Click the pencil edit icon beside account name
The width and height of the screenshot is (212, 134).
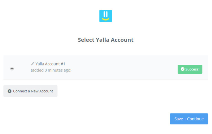coord(32,64)
